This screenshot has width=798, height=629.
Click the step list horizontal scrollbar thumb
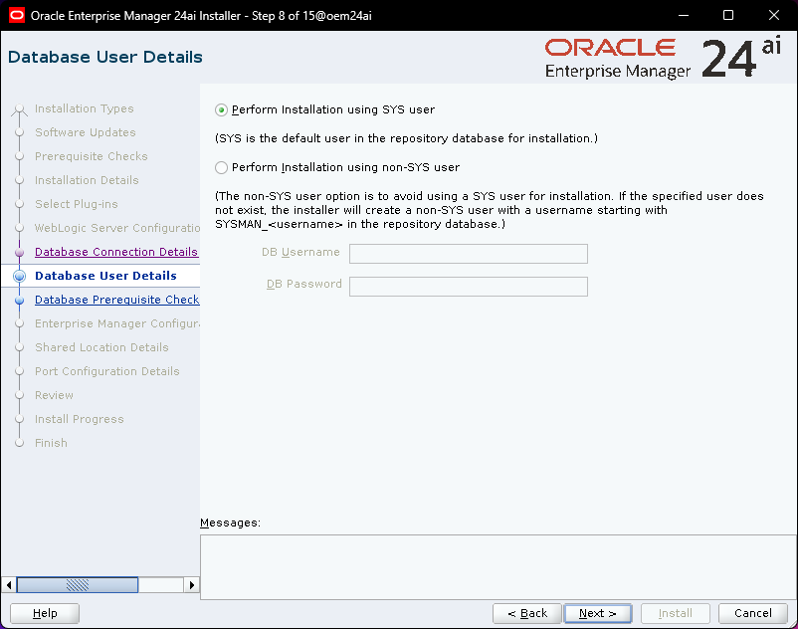[x=78, y=585]
